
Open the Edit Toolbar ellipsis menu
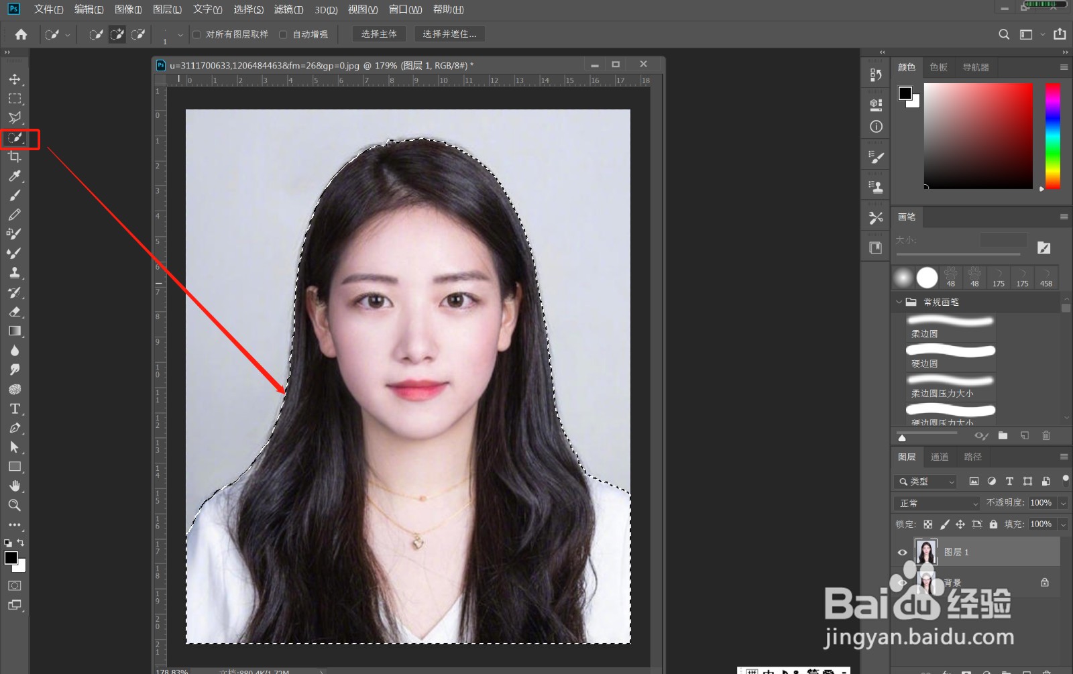(15, 525)
